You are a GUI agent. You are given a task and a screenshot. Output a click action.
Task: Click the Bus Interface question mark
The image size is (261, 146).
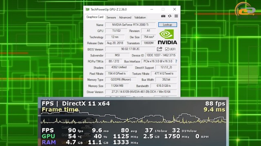click(x=176, y=61)
